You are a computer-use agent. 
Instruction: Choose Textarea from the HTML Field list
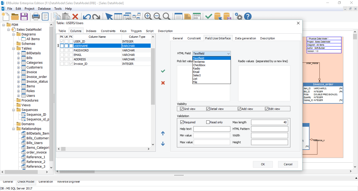click(x=199, y=62)
